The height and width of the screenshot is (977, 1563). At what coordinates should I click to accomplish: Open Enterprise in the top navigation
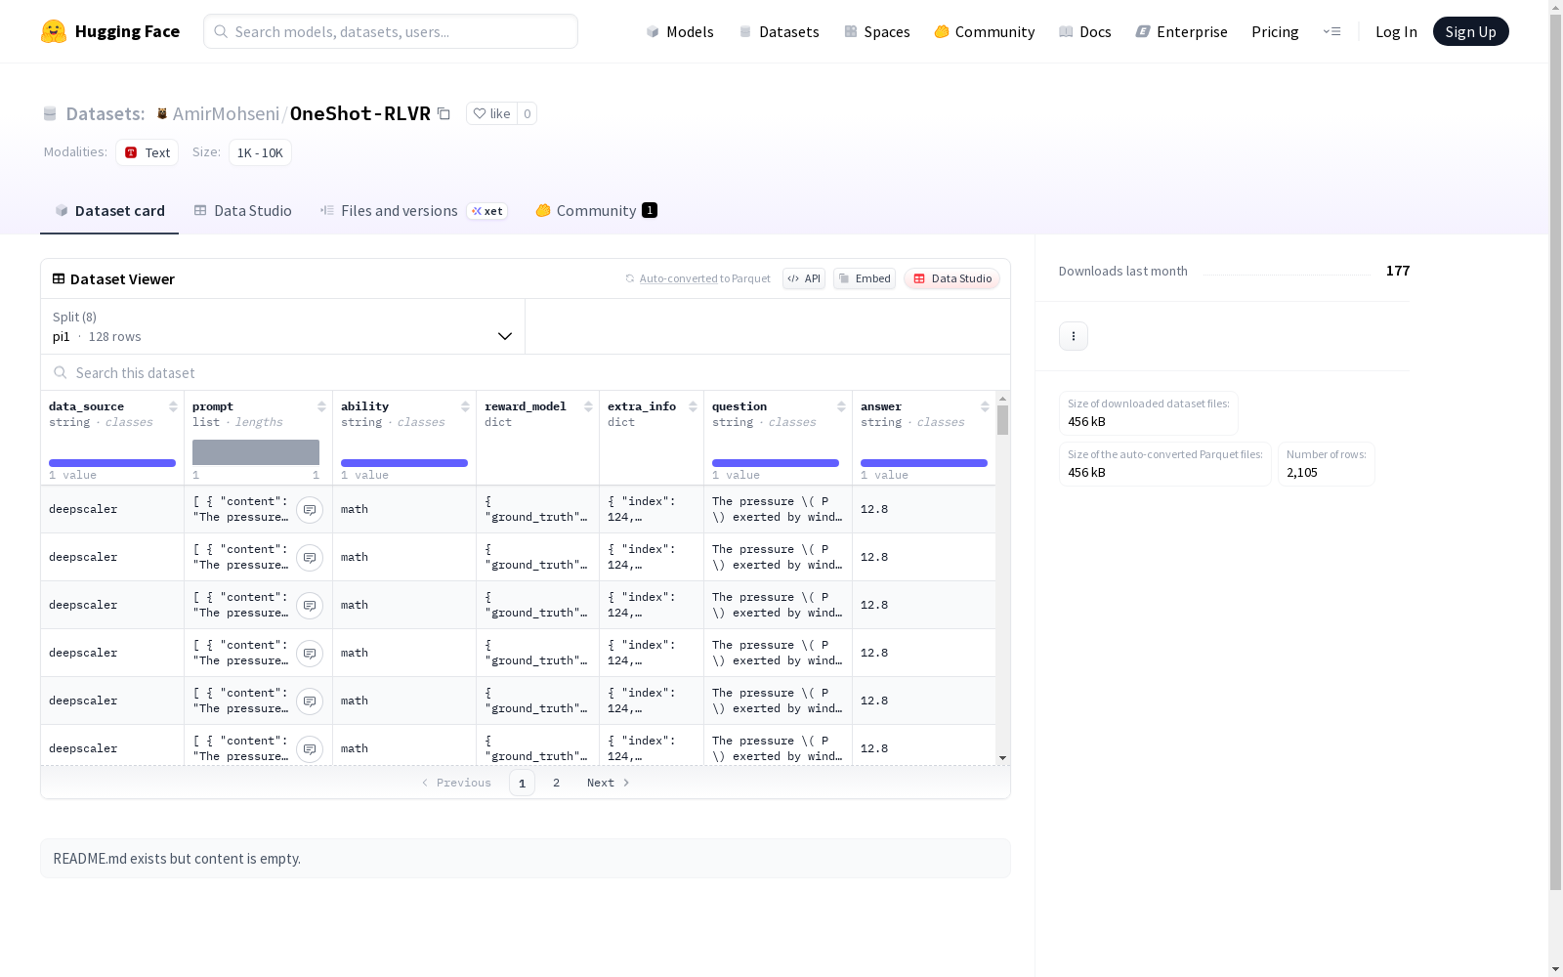point(1182,31)
